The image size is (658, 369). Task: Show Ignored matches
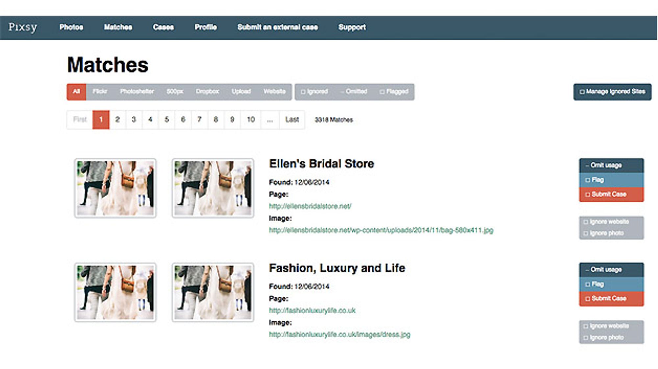tap(315, 92)
